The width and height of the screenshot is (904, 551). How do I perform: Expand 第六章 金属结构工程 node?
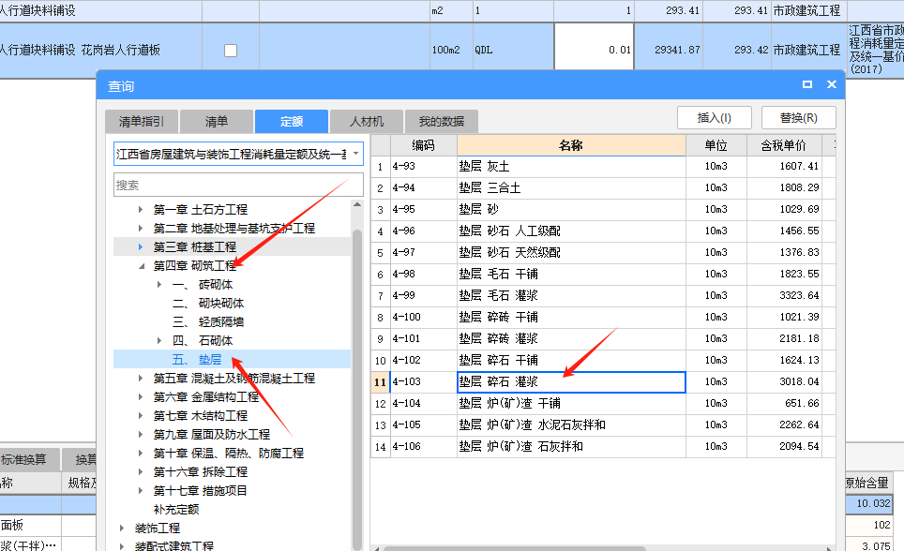[x=140, y=397]
